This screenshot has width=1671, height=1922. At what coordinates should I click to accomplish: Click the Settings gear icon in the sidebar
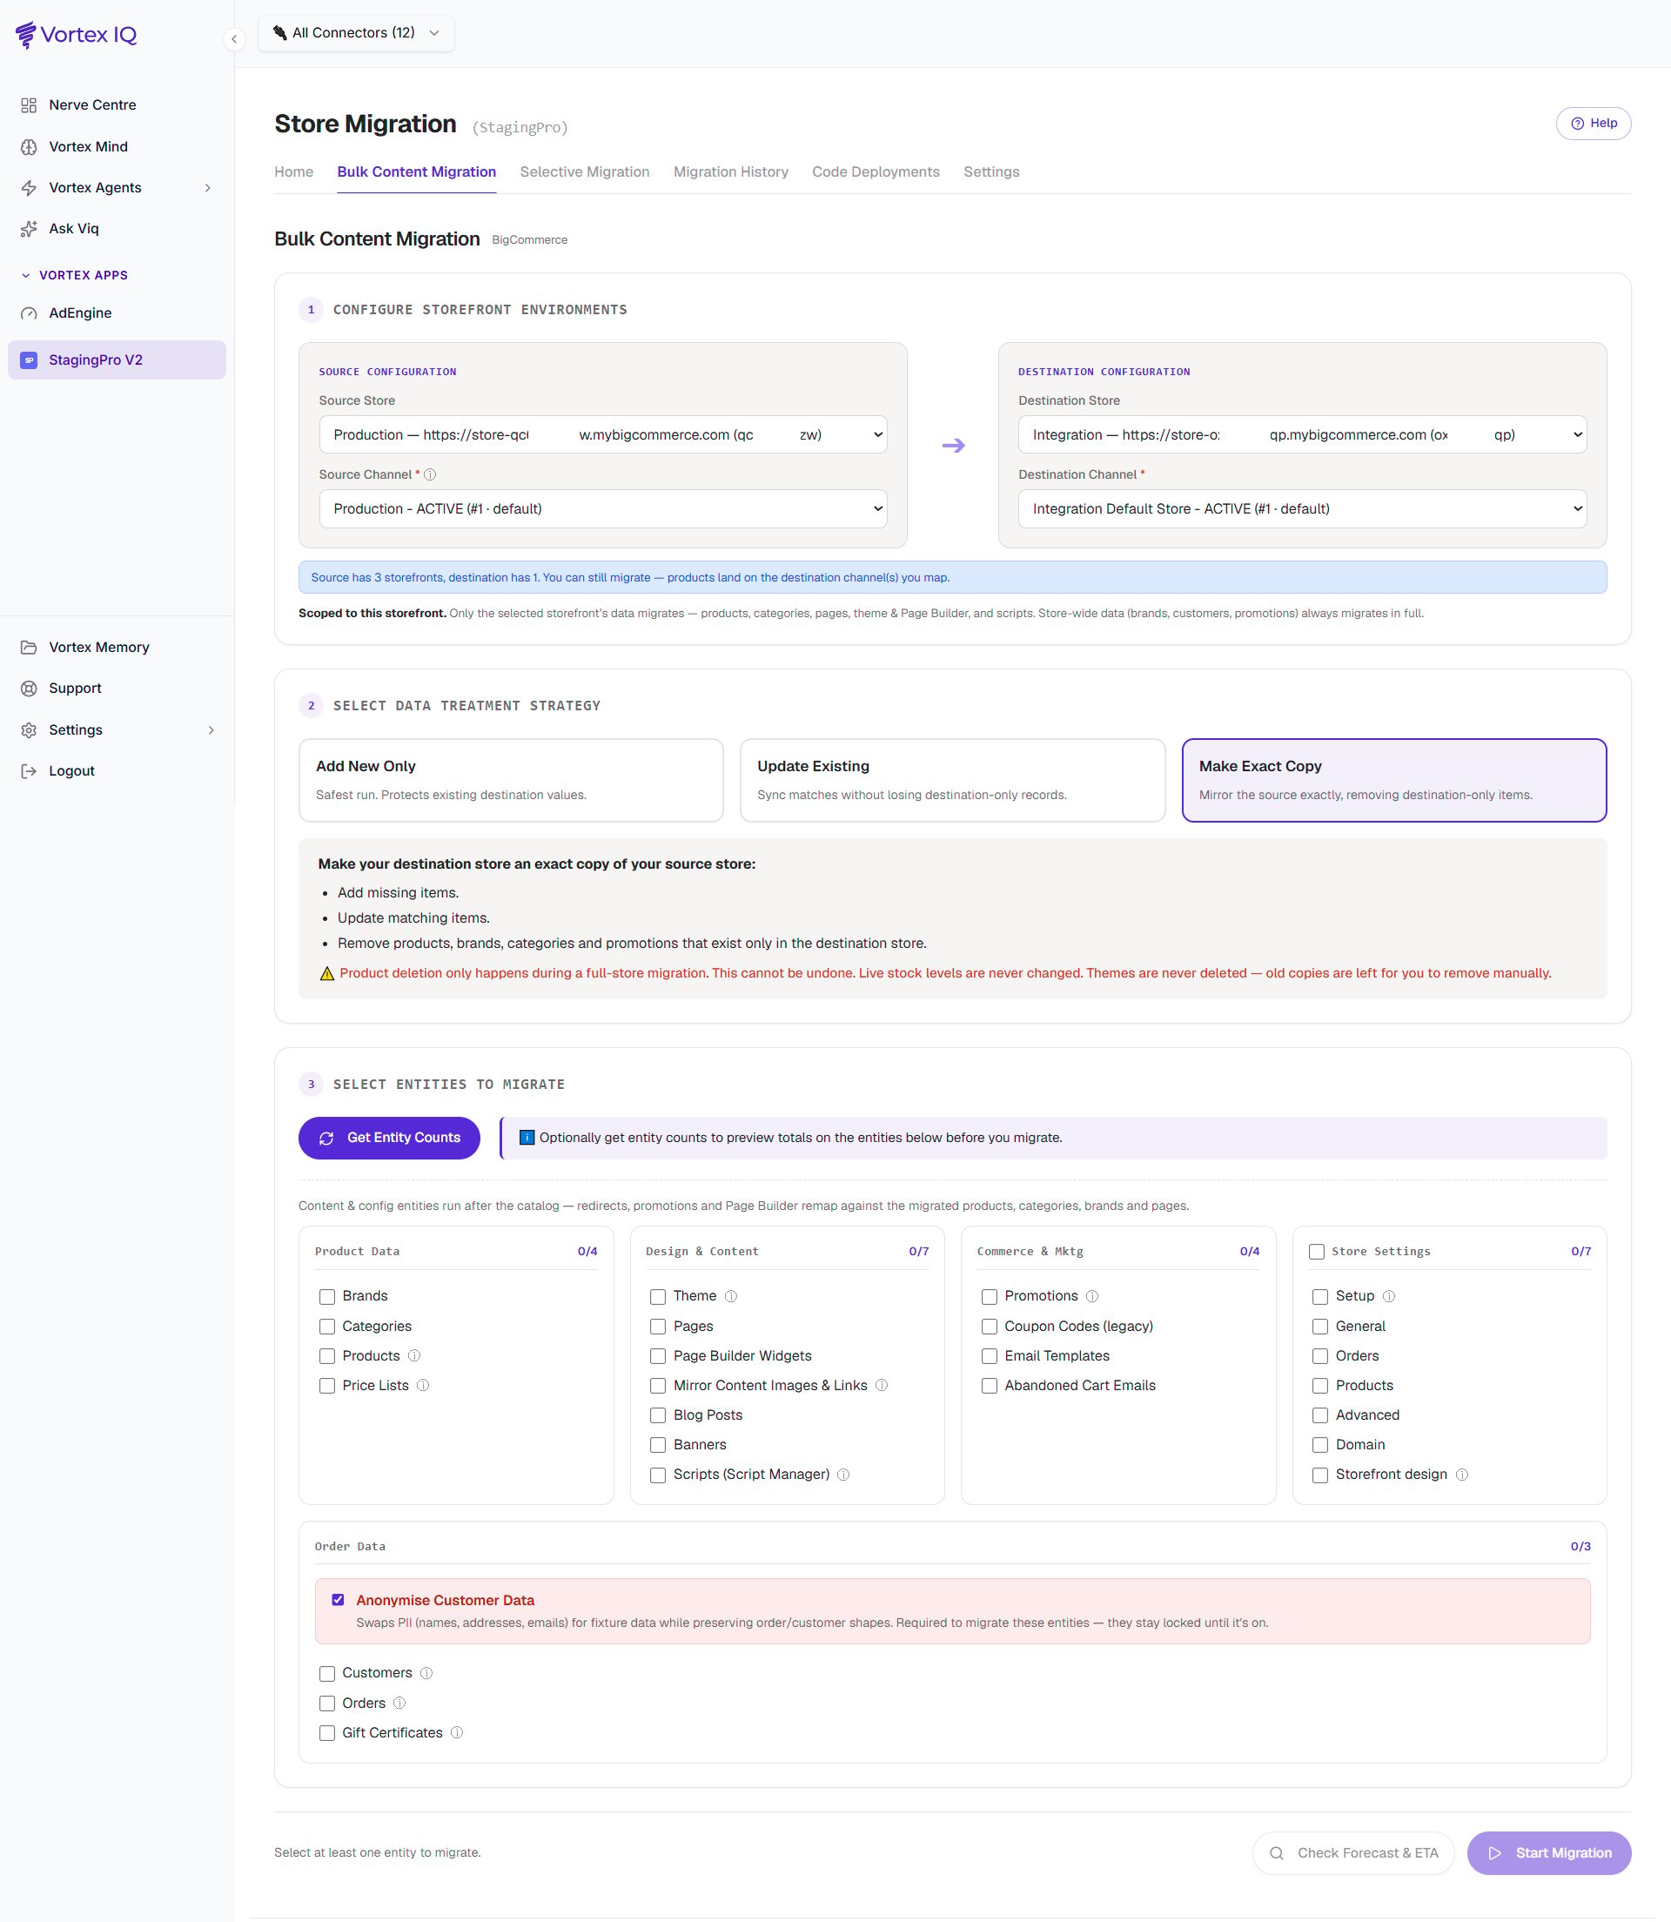pos(29,730)
